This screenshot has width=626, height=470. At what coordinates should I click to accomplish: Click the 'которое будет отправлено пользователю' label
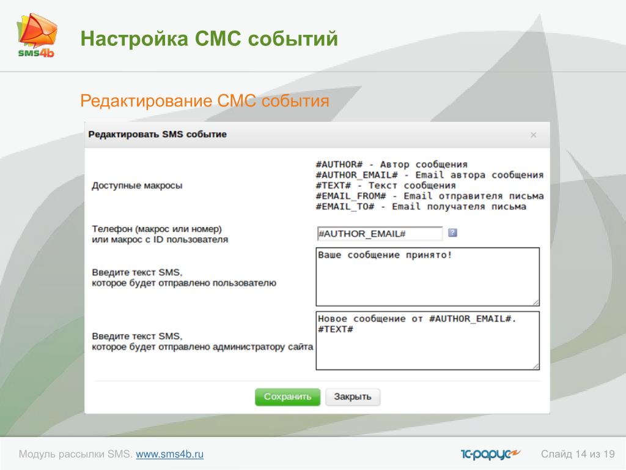pos(184,283)
